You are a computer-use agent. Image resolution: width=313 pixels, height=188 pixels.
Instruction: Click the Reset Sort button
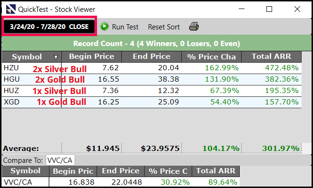point(164,27)
